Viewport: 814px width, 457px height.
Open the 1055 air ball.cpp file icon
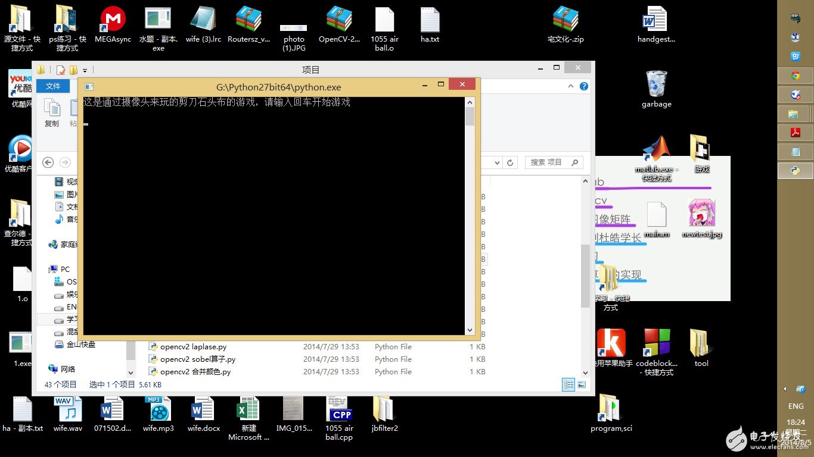[x=339, y=411]
